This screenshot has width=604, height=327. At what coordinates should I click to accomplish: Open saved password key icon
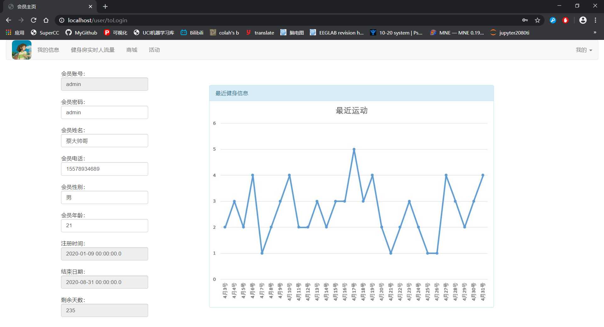point(525,20)
